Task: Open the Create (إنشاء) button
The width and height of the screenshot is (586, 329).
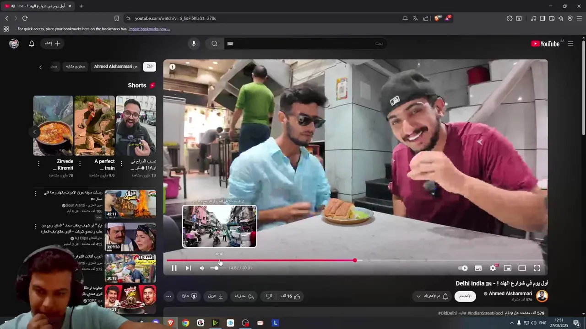Action: click(x=53, y=43)
